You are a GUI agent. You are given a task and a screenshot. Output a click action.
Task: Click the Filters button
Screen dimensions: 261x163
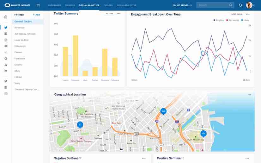pyautogui.click(x=109, y=14)
